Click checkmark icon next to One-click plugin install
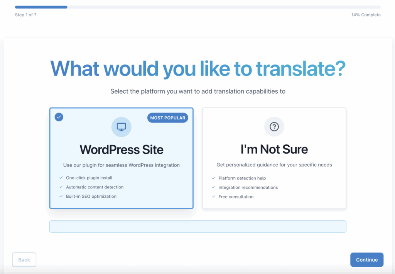The width and height of the screenshot is (395, 274). click(x=61, y=178)
